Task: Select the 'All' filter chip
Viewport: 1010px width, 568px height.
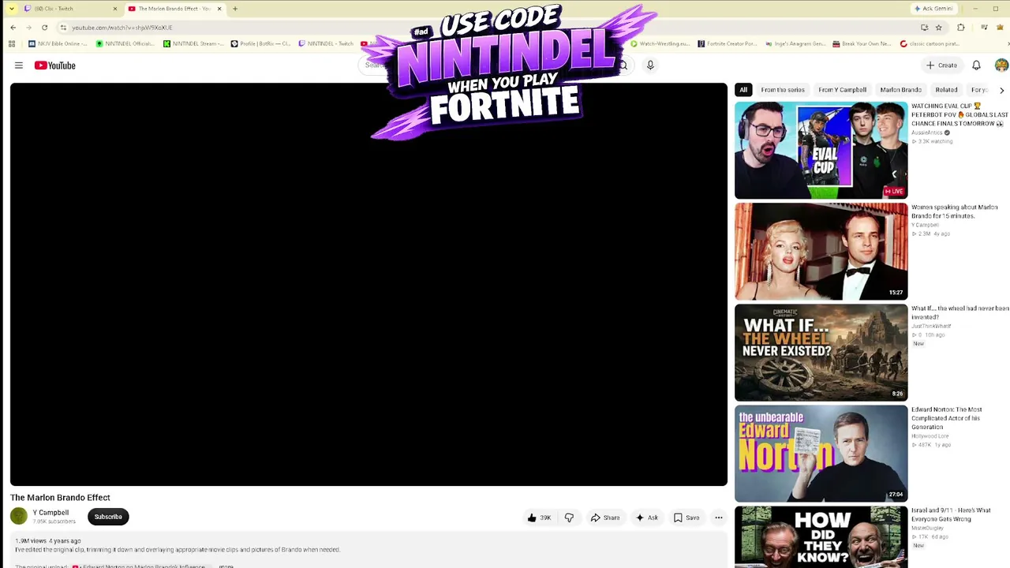Action: 743,90
